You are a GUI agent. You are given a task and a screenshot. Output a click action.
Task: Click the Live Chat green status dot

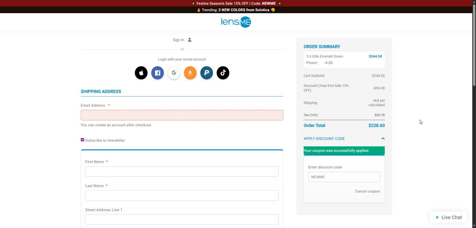[437, 218]
